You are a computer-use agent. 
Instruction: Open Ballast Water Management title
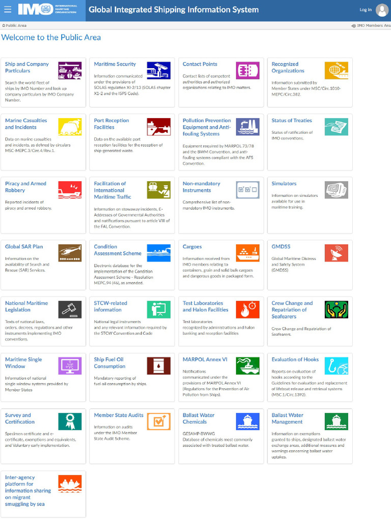[x=287, y=419]
